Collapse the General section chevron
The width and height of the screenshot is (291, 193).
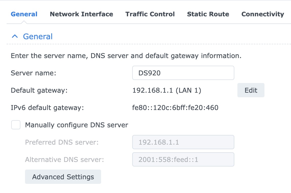pos(15,37)
